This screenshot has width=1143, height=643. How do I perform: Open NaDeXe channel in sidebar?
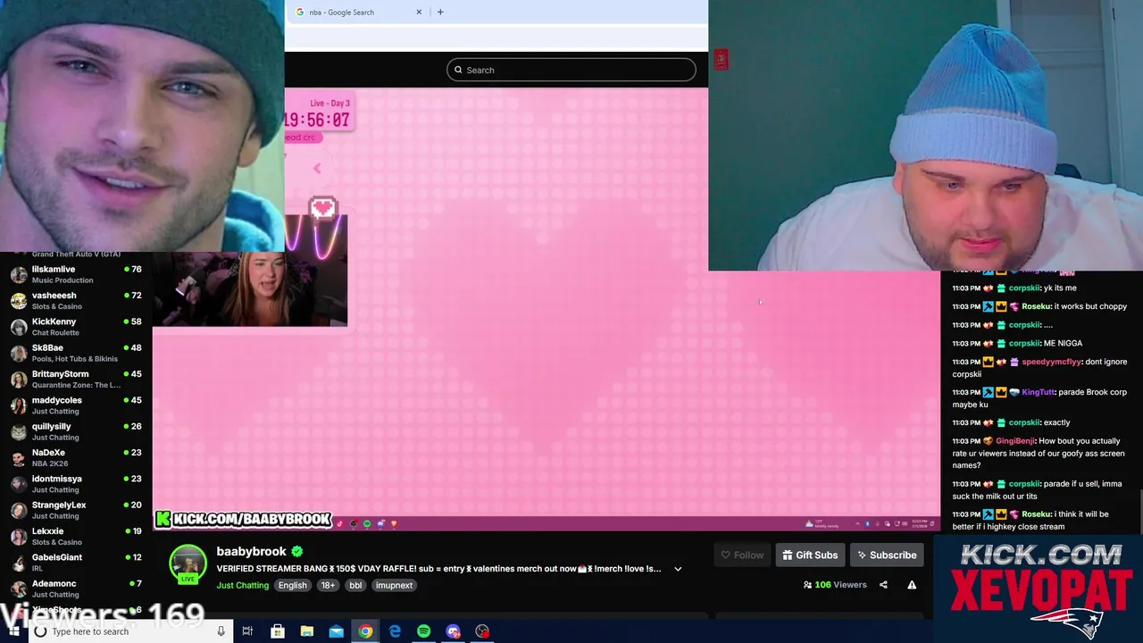(x=76, y=457)
